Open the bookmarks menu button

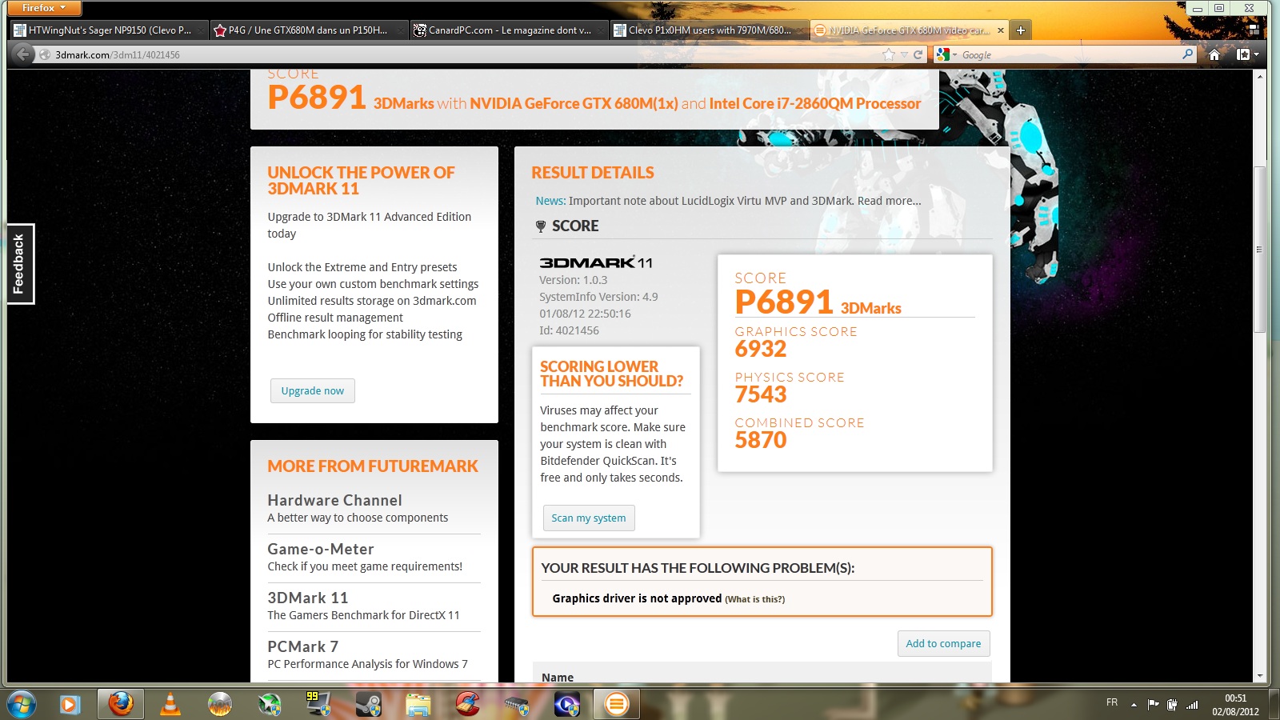[x=1248, y=54]
